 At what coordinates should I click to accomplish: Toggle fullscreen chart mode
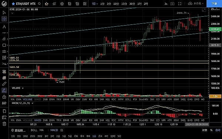point(180,4)
